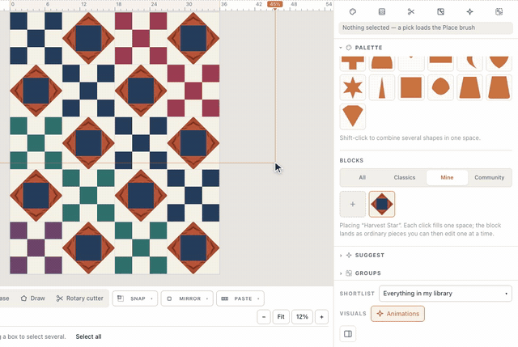This screenshot has width=518, height=347.
Task: Zoom in with the plus button
Action: [321, 317]
